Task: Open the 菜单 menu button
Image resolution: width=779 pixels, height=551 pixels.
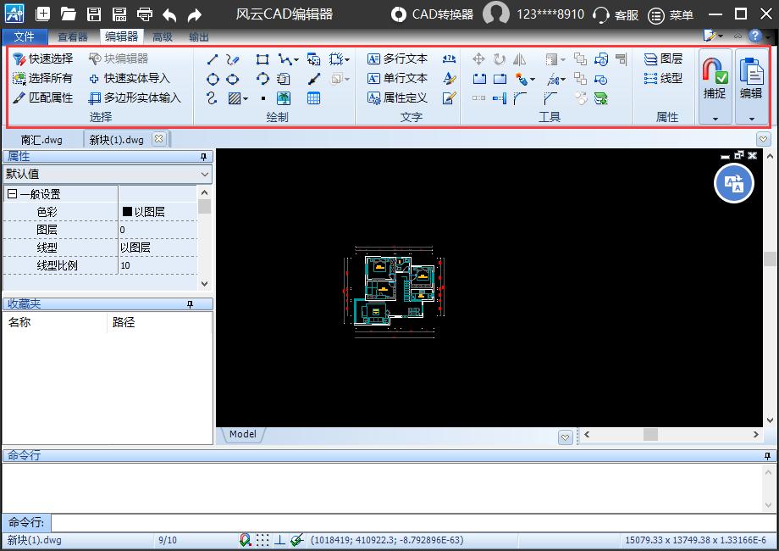Action: pyautogui.click(x=671, y=14)
